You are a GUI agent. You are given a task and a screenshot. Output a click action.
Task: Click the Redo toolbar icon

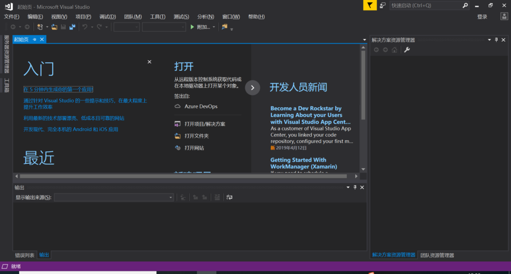coord(99,27)
